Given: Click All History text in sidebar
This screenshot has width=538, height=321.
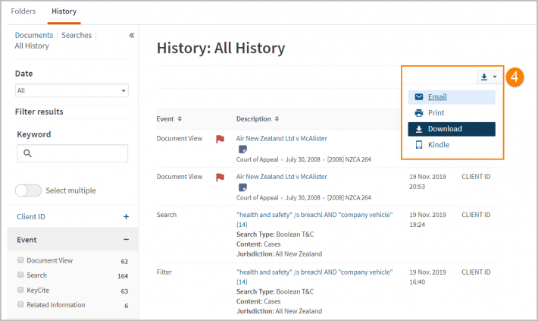Looking at the screenshot, I should tap(32, 46).
